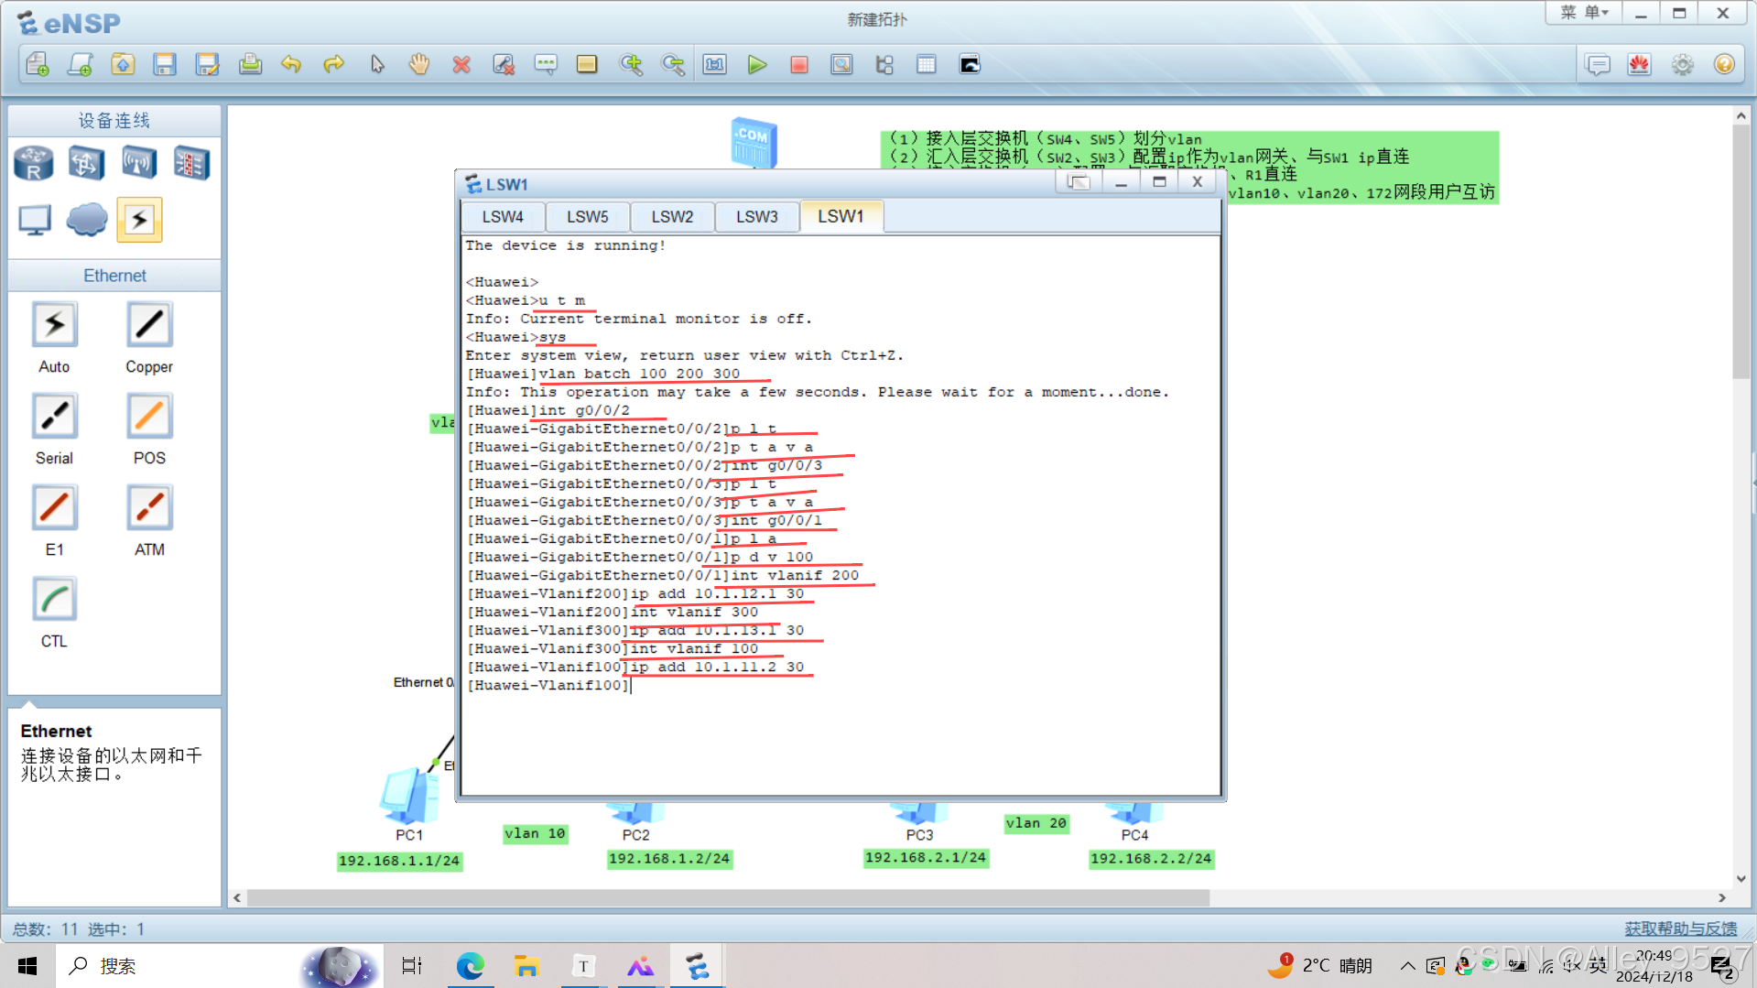Click the Huawei logo toolbar icon
Screen dimensions: 1757x988
(x=1640, y=64)
